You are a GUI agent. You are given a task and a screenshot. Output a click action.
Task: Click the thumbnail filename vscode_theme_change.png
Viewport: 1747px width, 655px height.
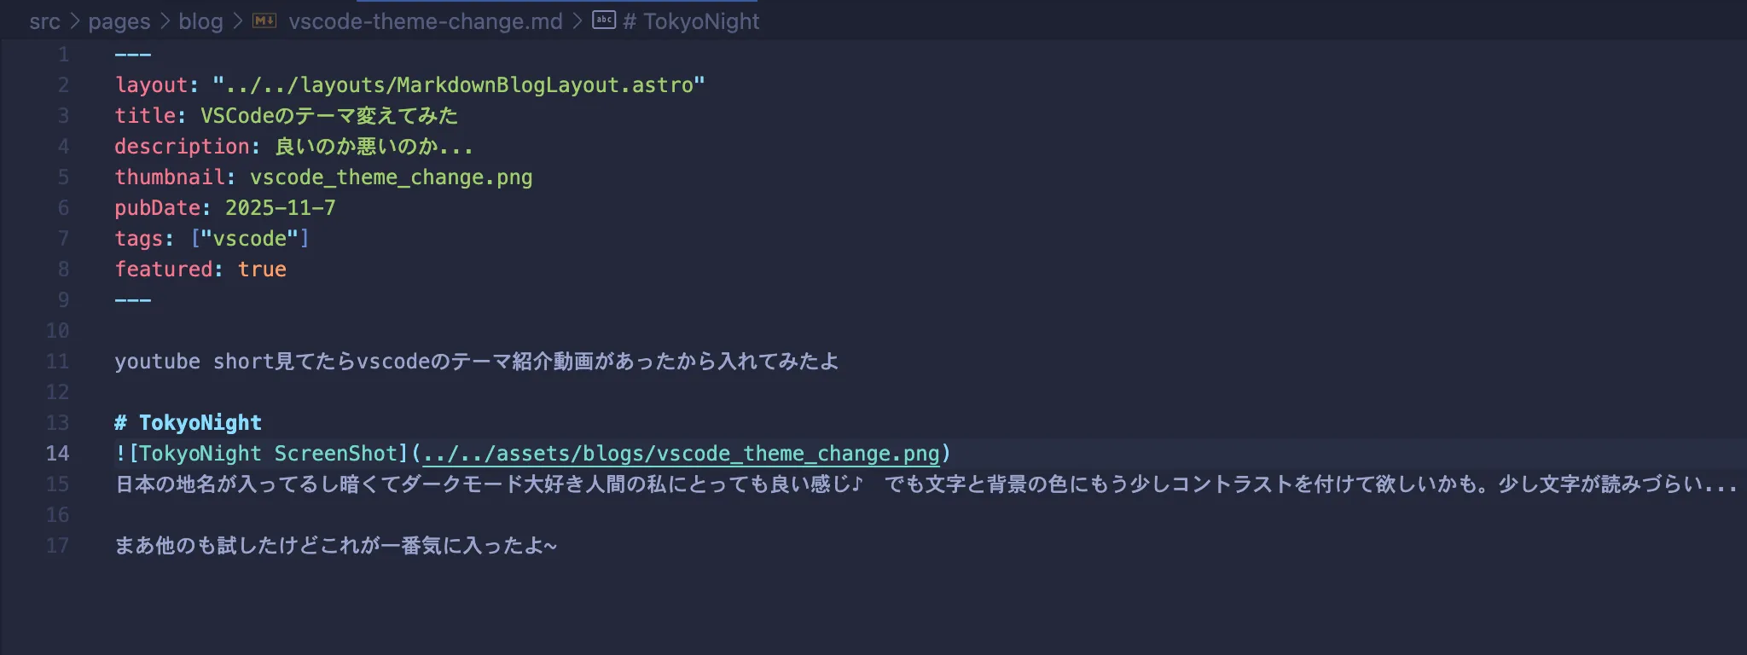392,177
